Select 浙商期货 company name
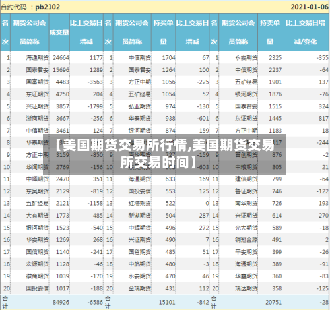The height and width of the screenshot is (310, 330). point(37,119)
